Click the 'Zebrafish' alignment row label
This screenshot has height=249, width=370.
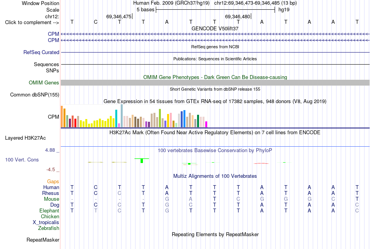(48, 228)
